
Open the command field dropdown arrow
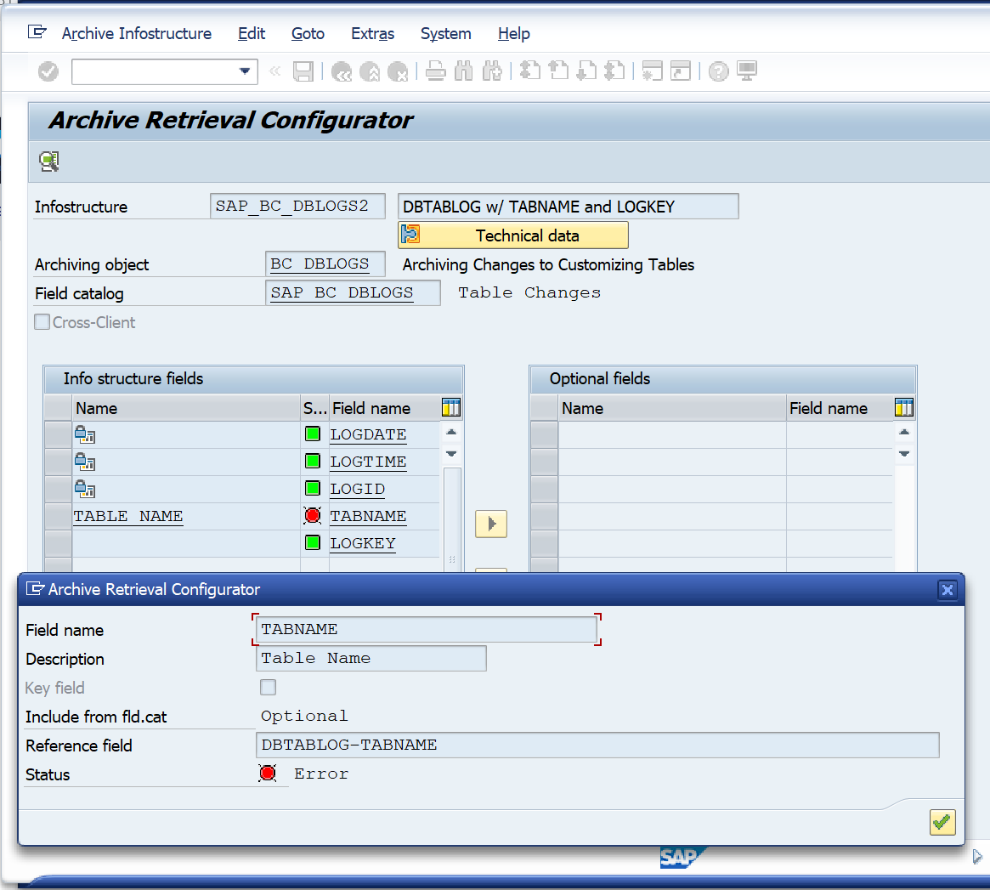click(x=245, y=71)
